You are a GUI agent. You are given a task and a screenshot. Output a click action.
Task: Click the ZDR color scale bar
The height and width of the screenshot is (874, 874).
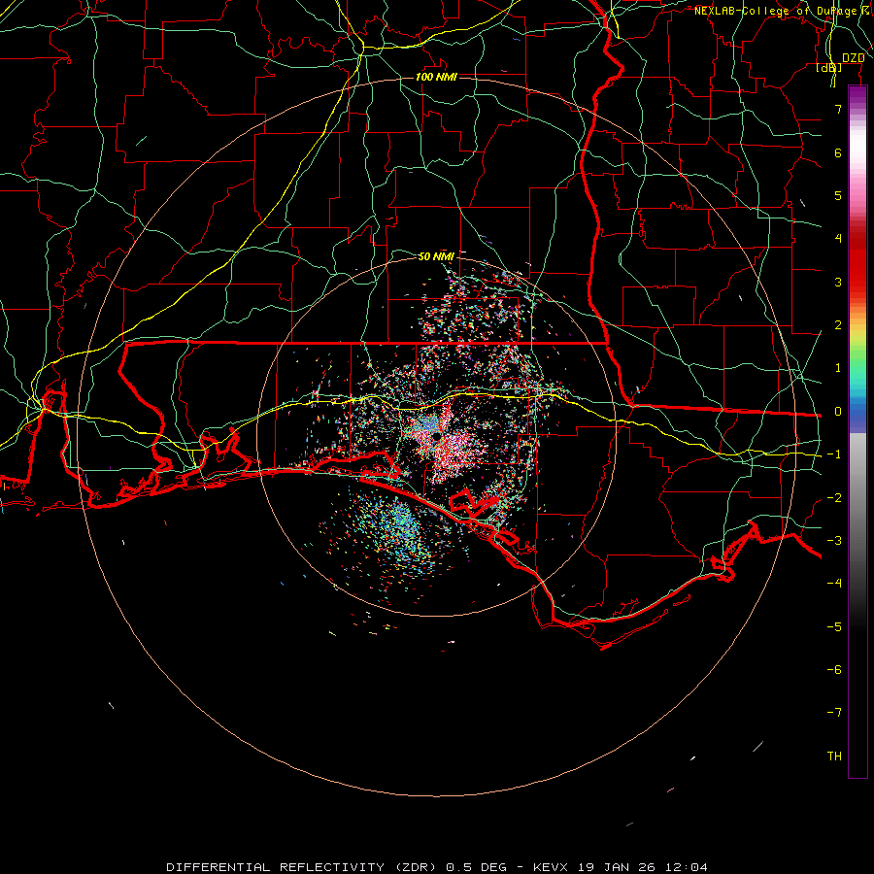857,431
